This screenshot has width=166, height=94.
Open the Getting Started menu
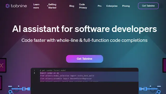pyautogui.click(x=52, y=6)
